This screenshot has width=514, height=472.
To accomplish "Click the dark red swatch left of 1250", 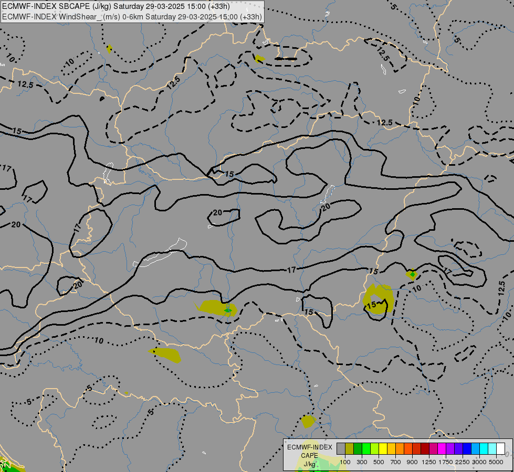I will (x=425, y=449).
